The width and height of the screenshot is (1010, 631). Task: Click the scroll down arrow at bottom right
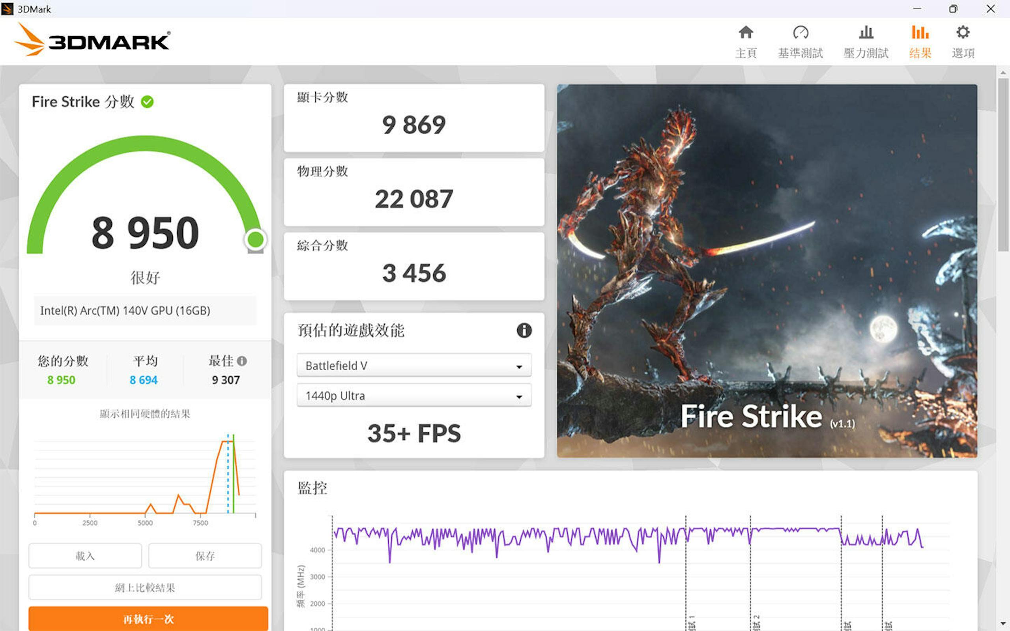[x=1003, y=624]
